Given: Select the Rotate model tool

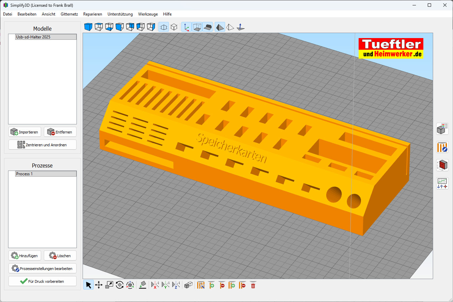Looking at the screenshot, I should point(120,285).
